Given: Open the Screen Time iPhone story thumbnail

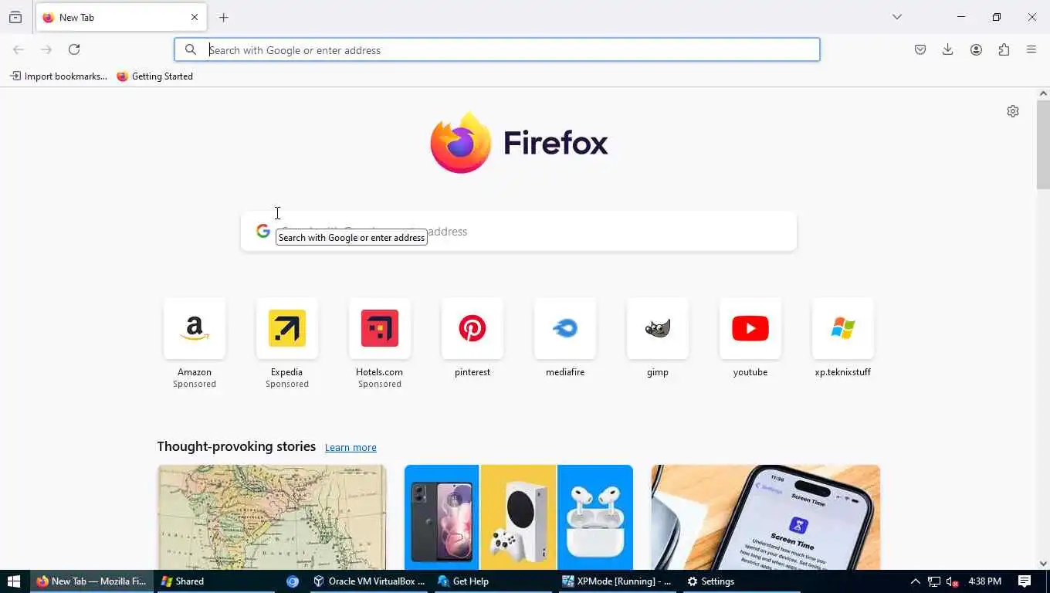Looking at the screenshot, I should [x=766, y=517].
